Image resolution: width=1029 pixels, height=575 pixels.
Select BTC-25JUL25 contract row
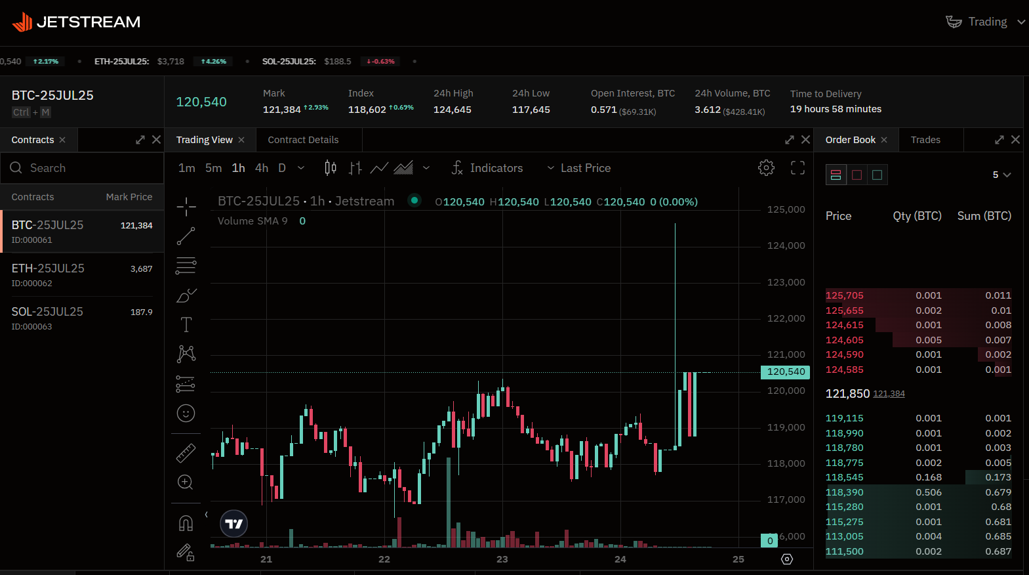[82, 232]
